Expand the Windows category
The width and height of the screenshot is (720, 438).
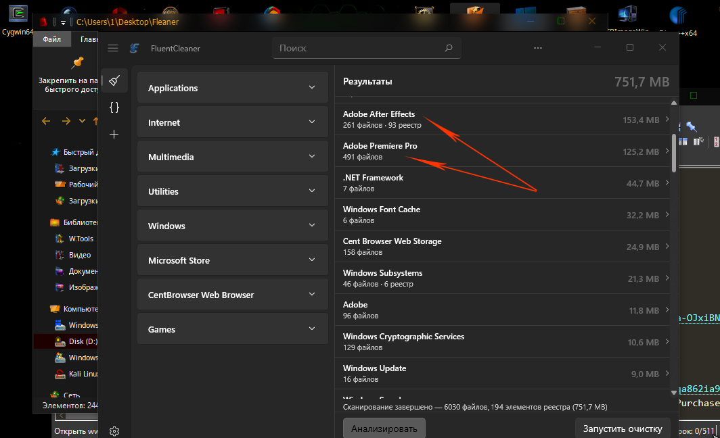(x=232, y=225)
